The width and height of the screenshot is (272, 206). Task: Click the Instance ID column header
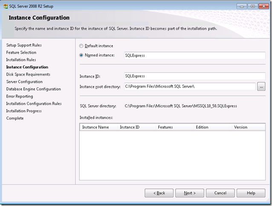[x=136, y=127]
